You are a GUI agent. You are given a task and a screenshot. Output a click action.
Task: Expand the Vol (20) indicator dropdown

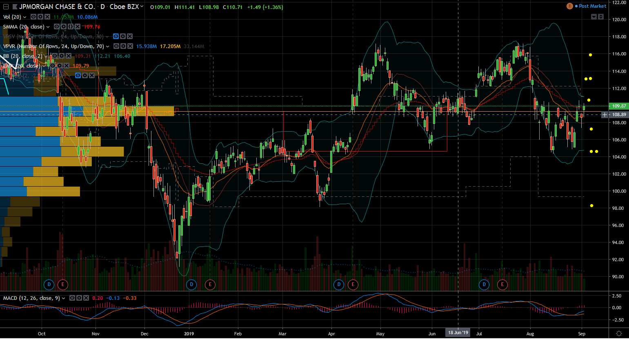click(25, 17)
